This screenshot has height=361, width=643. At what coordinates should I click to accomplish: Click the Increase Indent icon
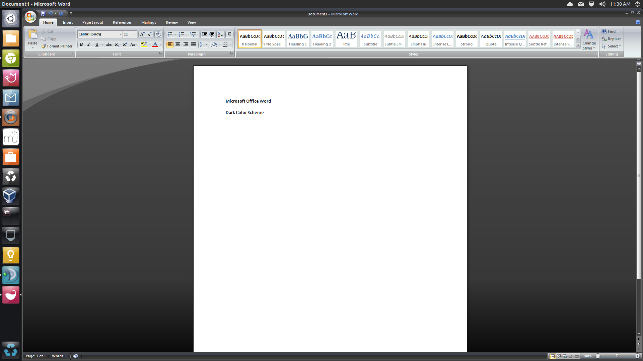tap(212, 34)
